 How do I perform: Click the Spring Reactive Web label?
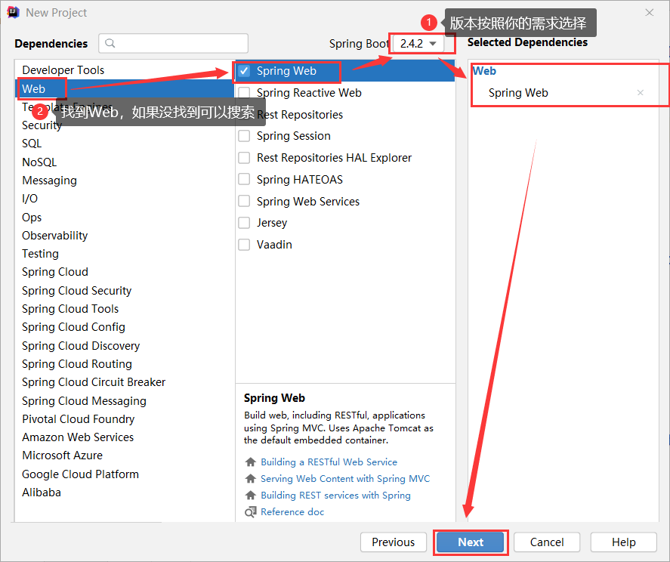pos(309,93)
